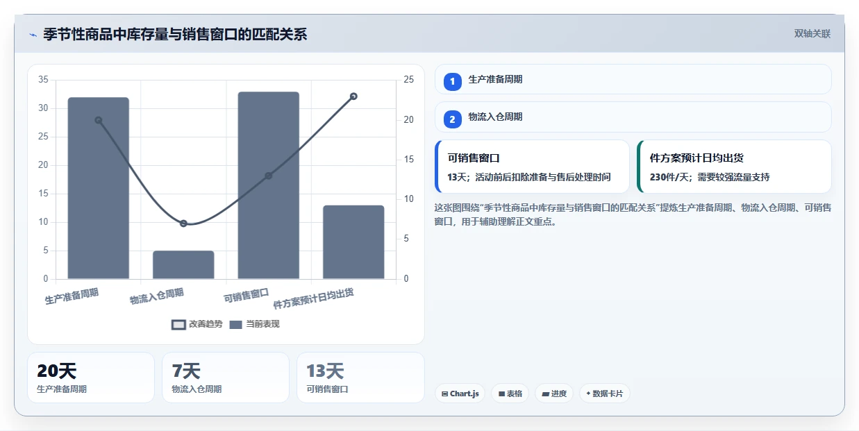
Task: Click the icon in the 进度 tag
Action: tap(546, 394)
